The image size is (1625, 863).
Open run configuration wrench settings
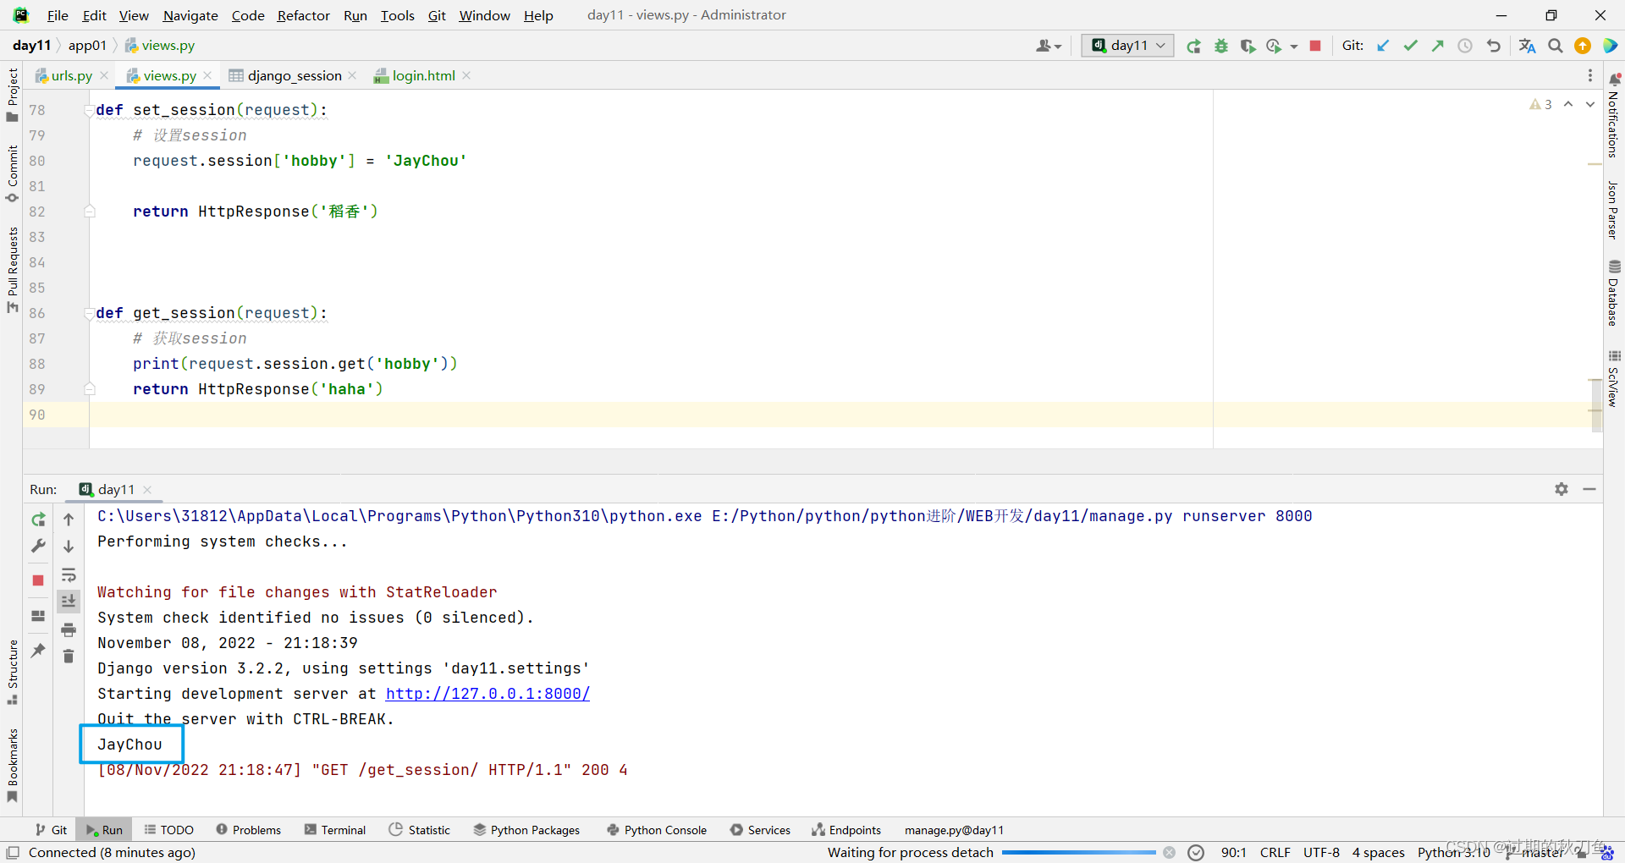pos(38,547)
